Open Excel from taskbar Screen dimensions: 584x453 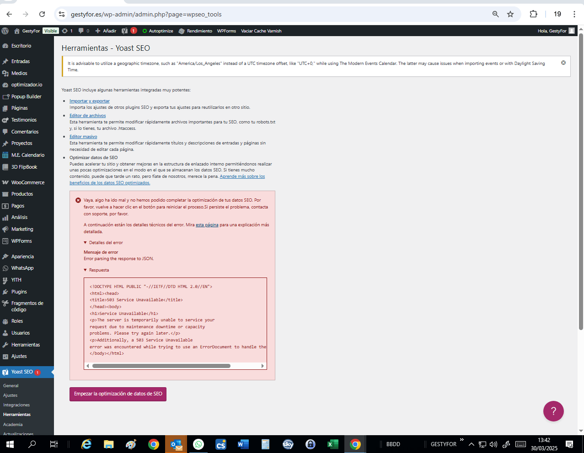(332, 444)
